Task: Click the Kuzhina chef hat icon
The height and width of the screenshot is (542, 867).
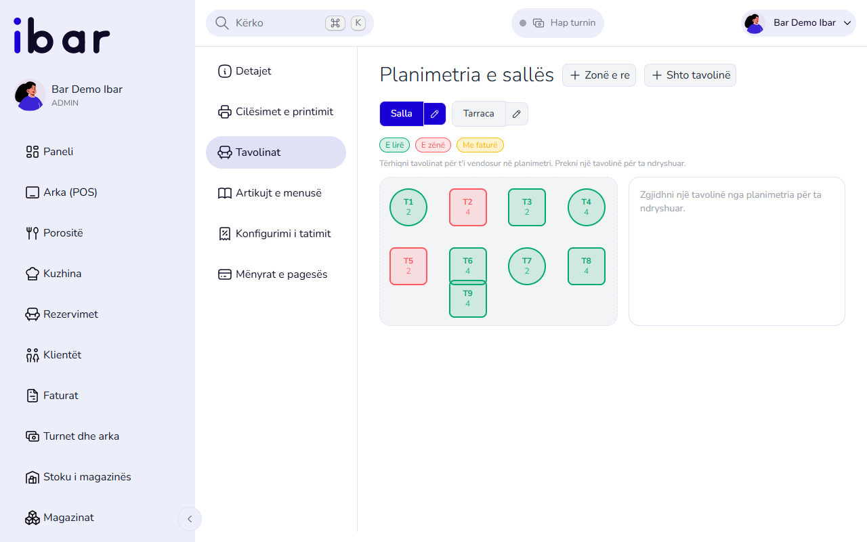Action: pos(33,274)
